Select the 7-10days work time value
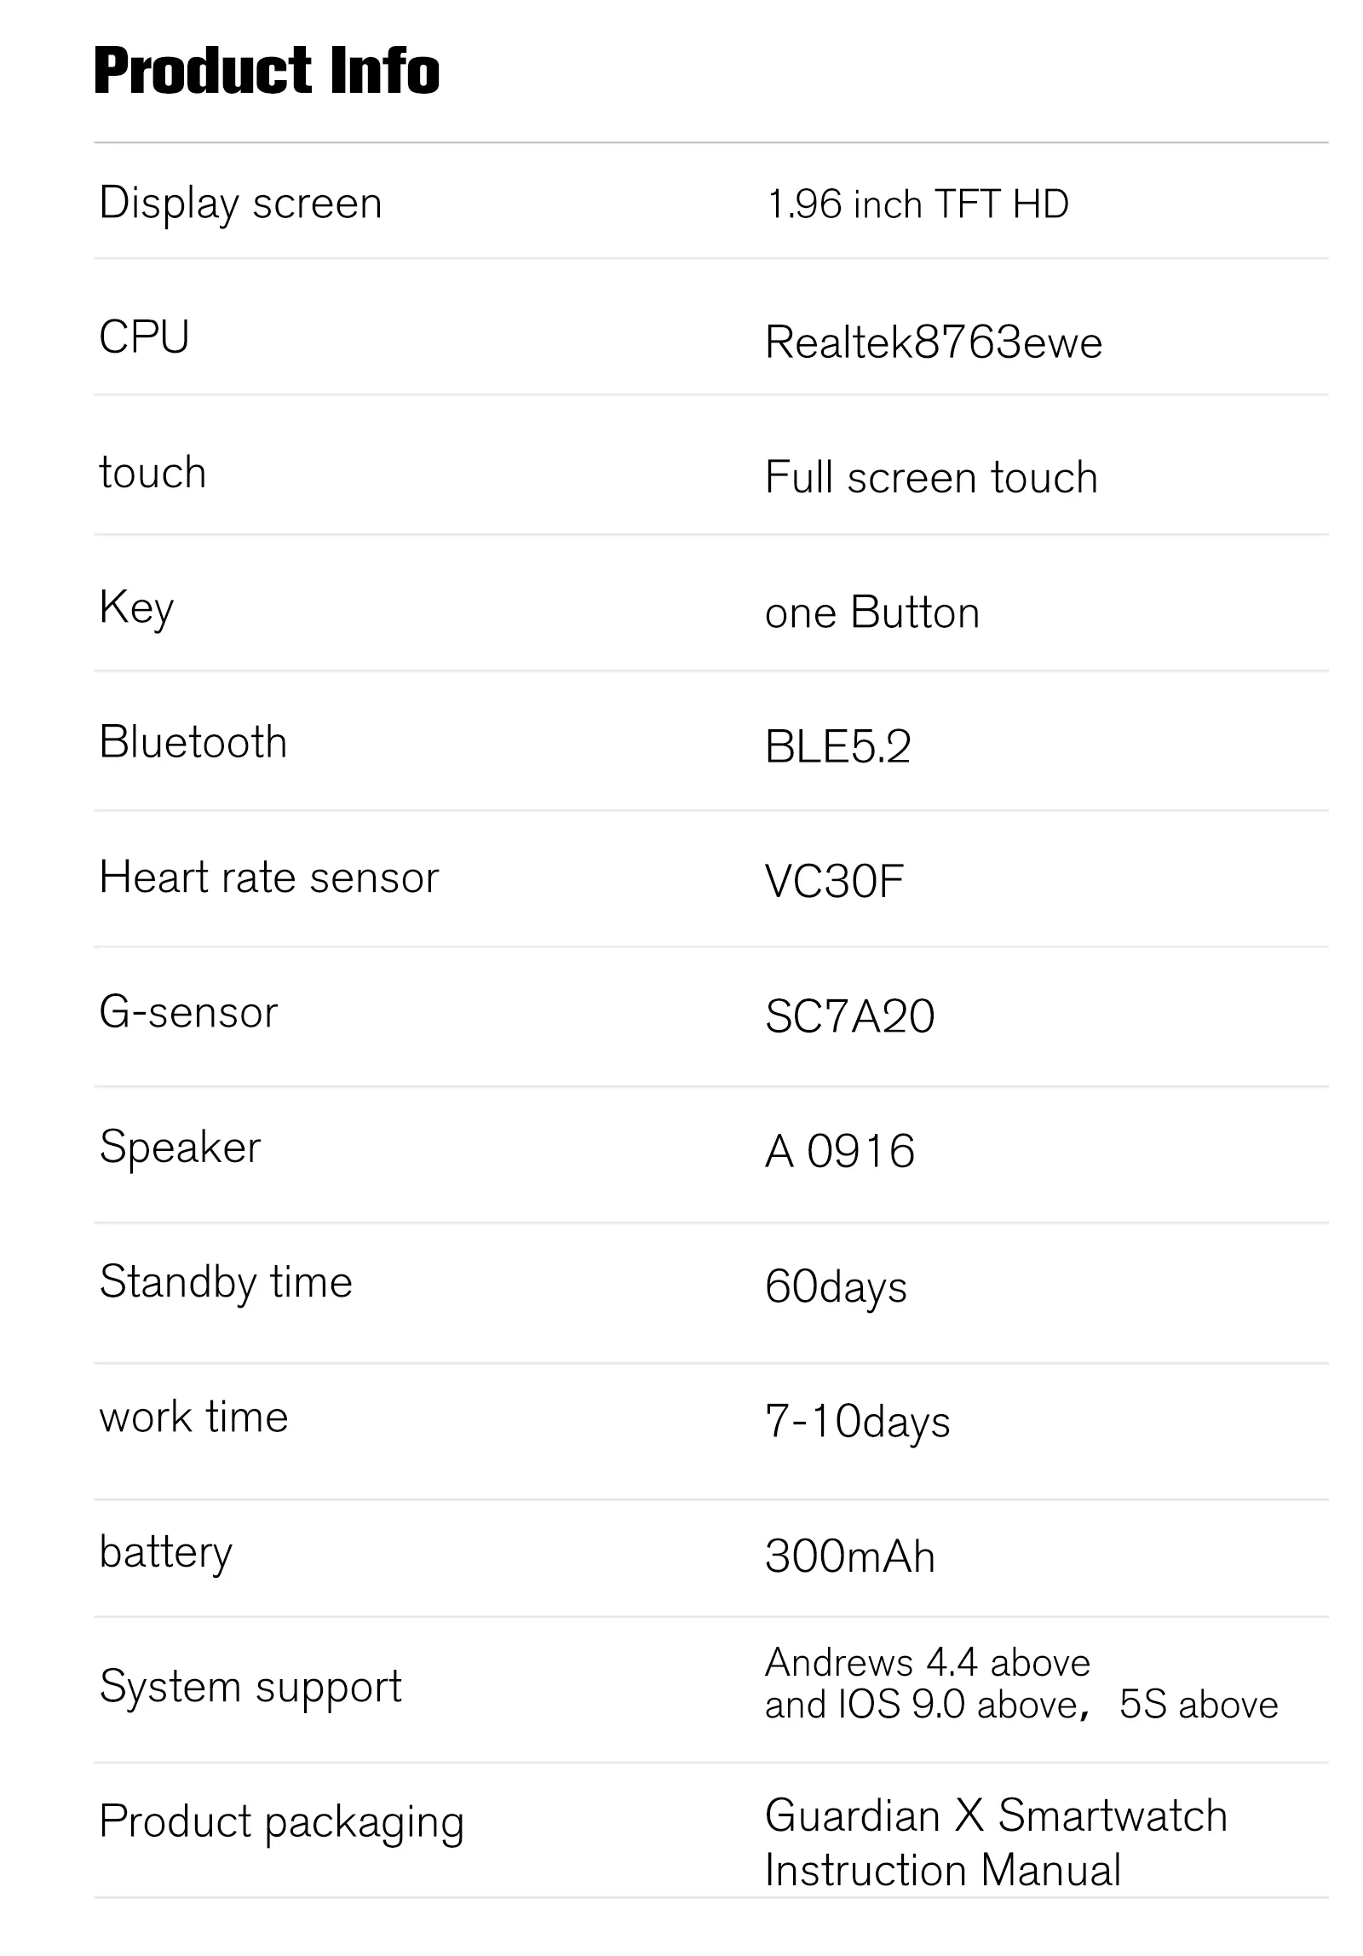Image resolution: width=1363 pixels, height=1956 pixels. (x=857, y=1422)
